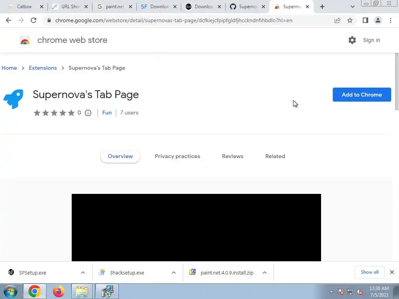Share this page using the share icon
399x299 pixels.
(x=337, y=20)
